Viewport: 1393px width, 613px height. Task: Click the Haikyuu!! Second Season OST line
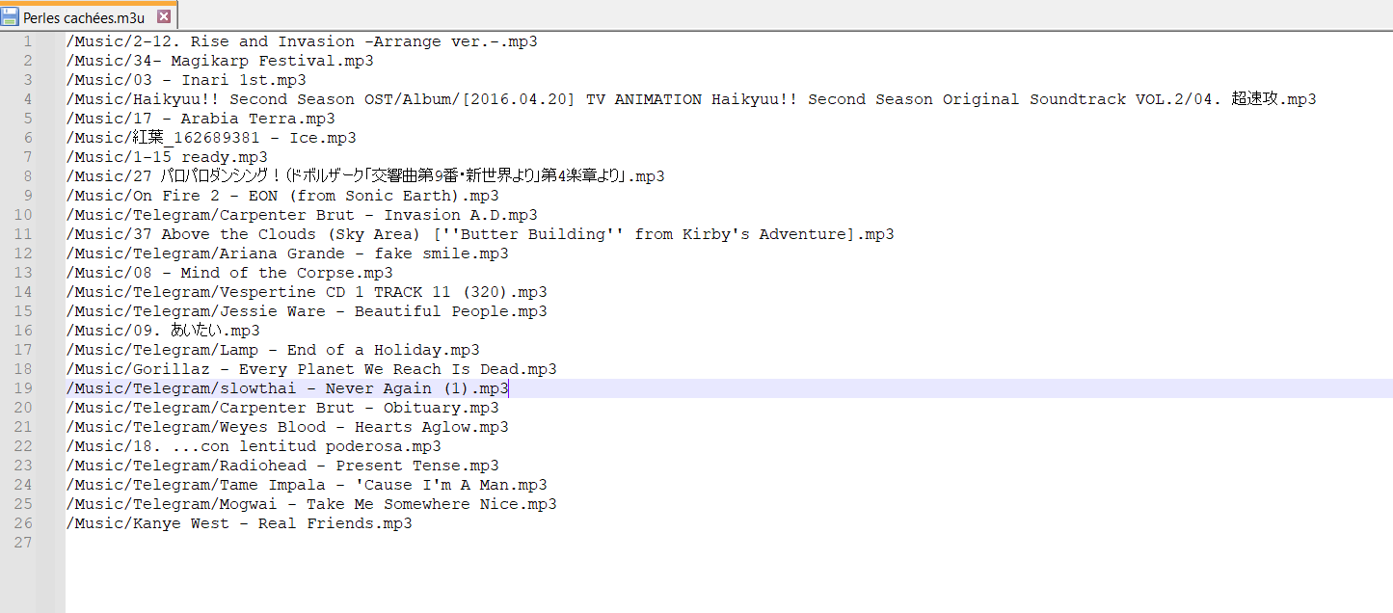tap(691, 99)
